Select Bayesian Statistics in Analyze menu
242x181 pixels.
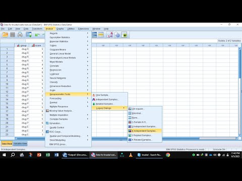pyautogui.click(x=68, y=41)
